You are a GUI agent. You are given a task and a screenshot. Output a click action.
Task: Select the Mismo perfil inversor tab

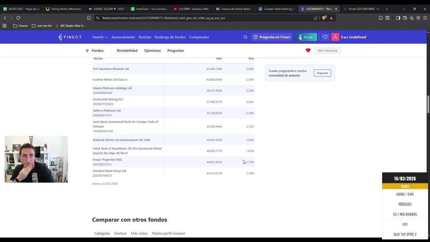pos(168,233)
